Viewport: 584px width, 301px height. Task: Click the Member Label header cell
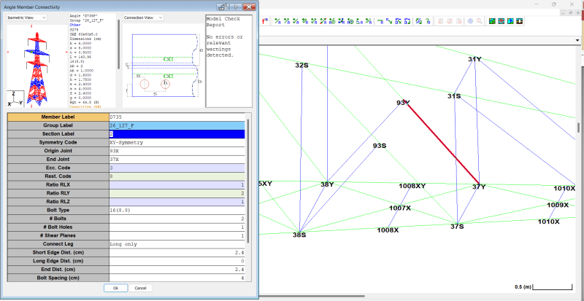click(58, 117)
